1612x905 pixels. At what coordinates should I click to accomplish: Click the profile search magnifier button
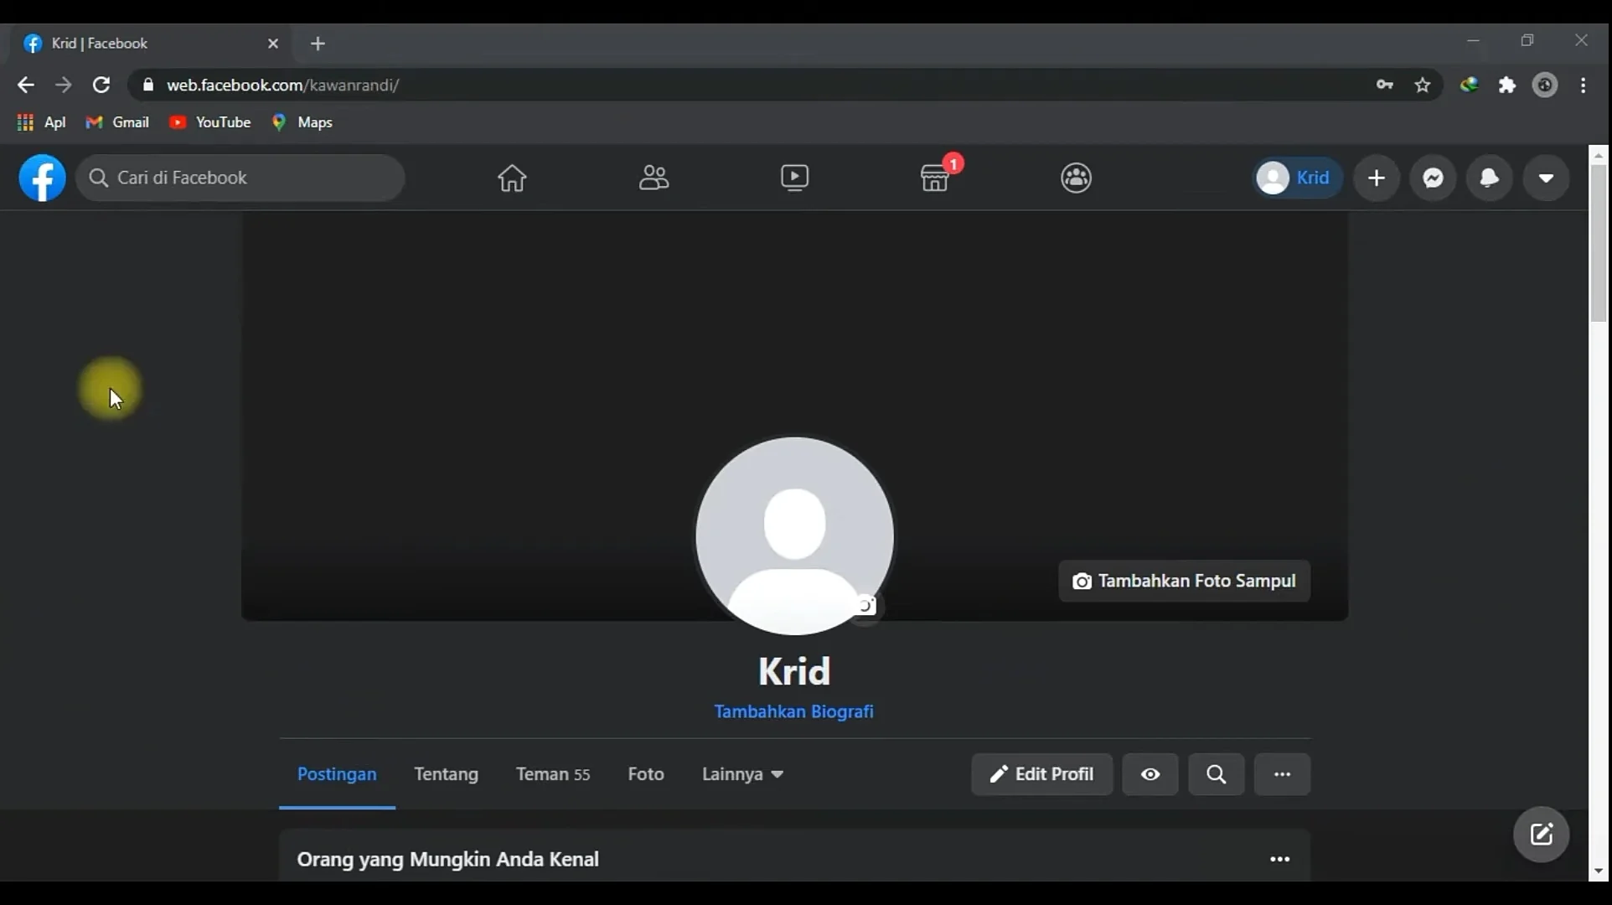tap(1217, 774)
